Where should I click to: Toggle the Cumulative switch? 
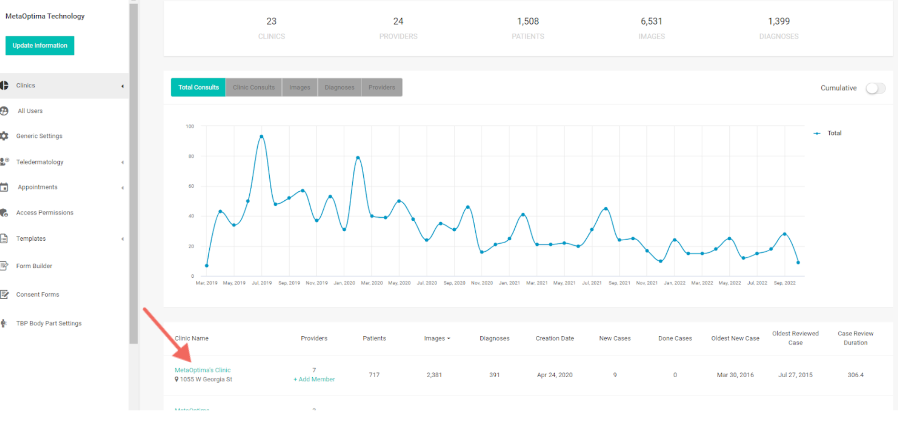[x=876, y=88]
